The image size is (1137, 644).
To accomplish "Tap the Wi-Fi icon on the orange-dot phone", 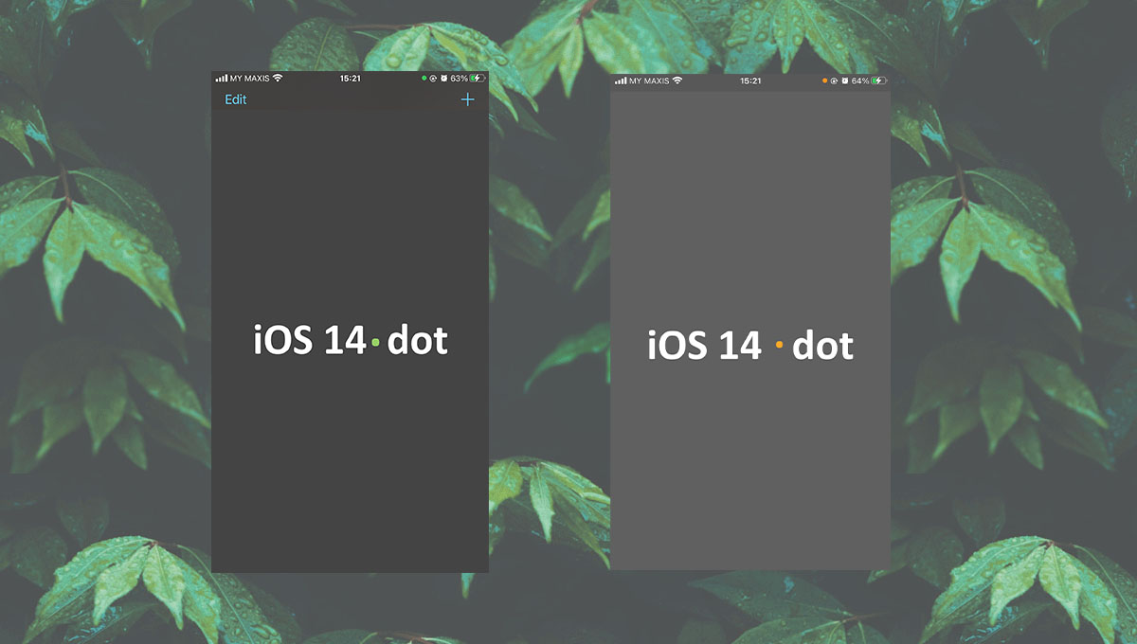I will point(677,81).
